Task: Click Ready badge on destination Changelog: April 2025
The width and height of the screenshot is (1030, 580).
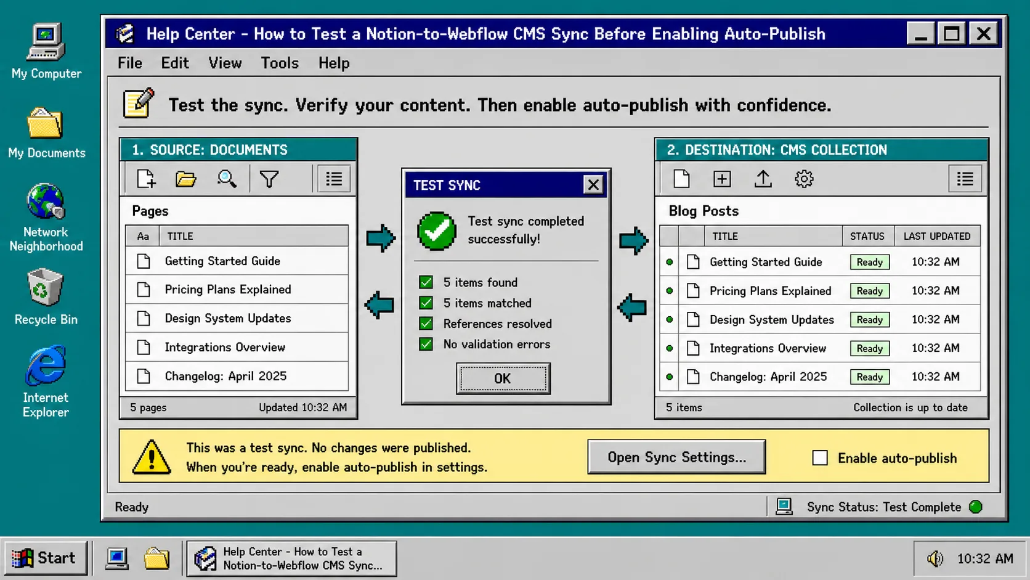Action: coord(869,377)
